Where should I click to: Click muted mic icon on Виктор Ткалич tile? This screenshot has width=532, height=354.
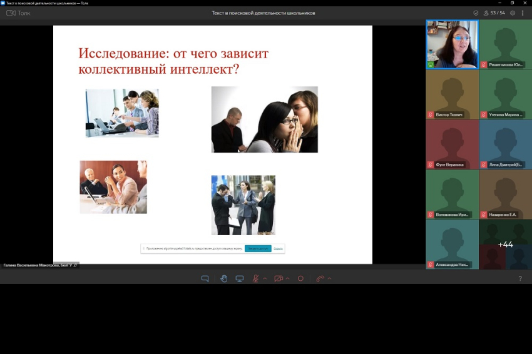pyautogui.click(x=431, y=114)
